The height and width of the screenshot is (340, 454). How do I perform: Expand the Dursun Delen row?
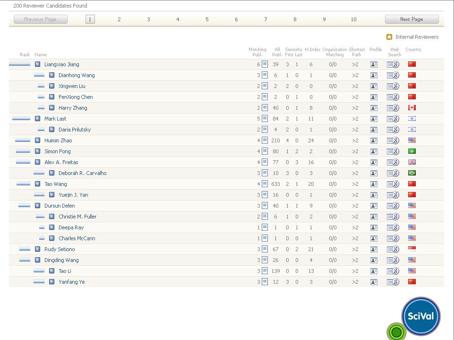(37, 206)
